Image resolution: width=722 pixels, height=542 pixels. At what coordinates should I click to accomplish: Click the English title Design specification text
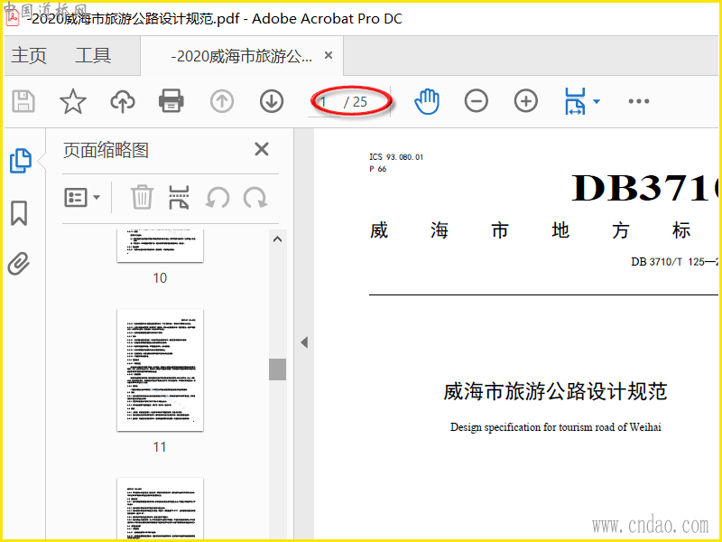(x=556, y=427)
